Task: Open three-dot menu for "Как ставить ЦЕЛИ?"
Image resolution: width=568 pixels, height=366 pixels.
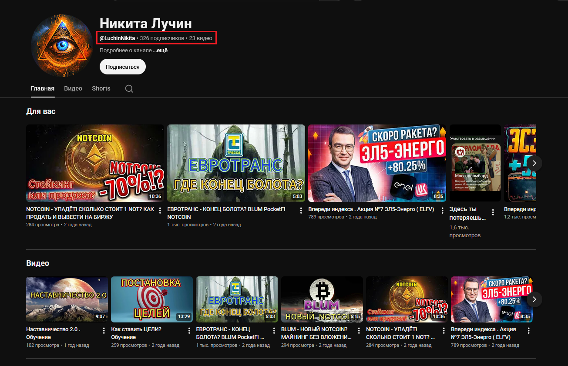Action: click(189, 331)
